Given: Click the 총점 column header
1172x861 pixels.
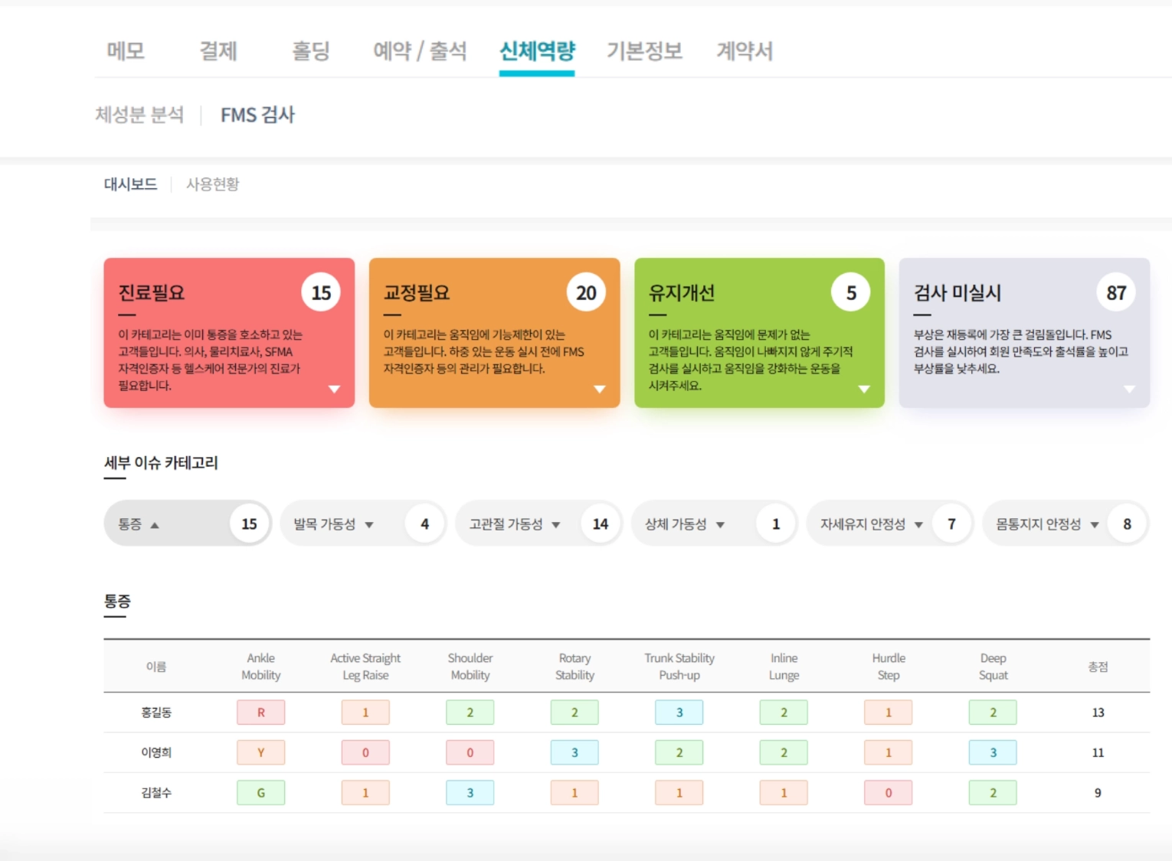Looking at the screenshot, I should pyautogui.click(x=1098, y=667).
